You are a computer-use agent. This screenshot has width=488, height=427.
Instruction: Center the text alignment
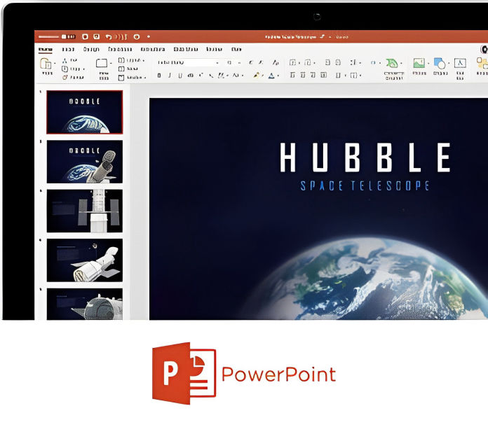(303, 75)
